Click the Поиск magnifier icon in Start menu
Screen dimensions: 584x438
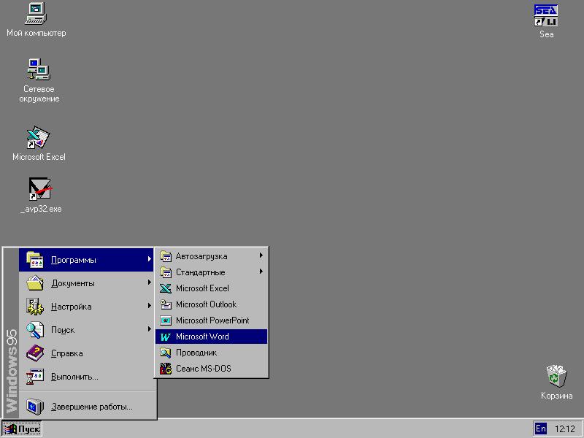pos(35,330)
